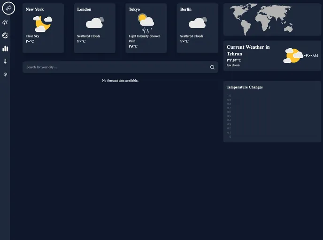Click the Clear Sky label

[x=32, y=36]
